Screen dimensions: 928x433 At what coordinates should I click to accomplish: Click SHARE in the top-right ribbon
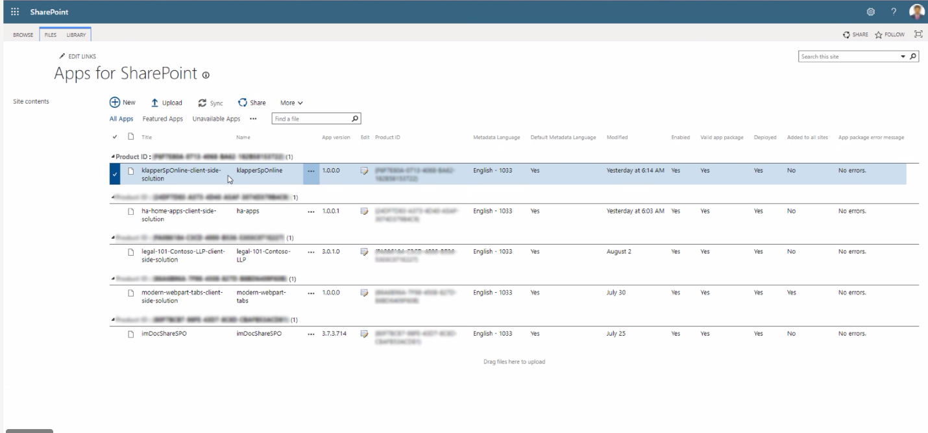855,35
